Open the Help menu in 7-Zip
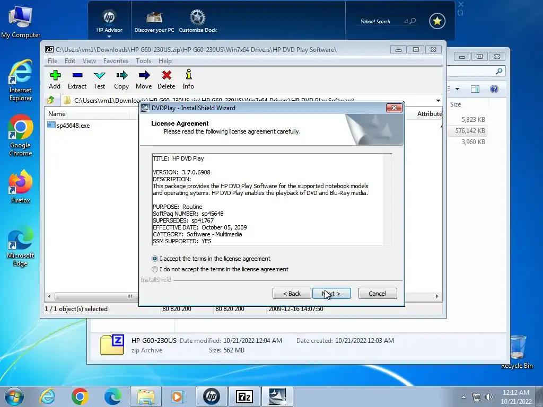 point(165,61)
